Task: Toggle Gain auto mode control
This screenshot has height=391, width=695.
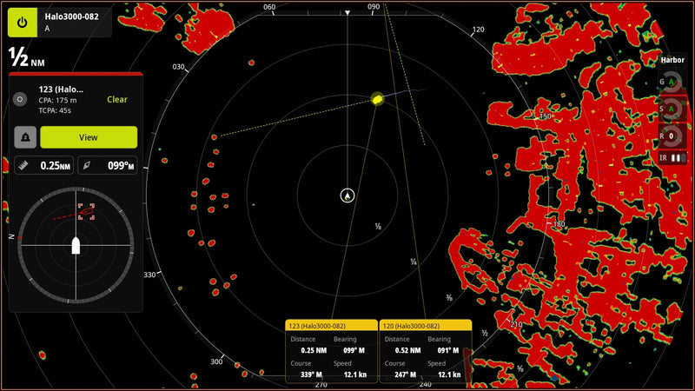Action: [672, 83]
